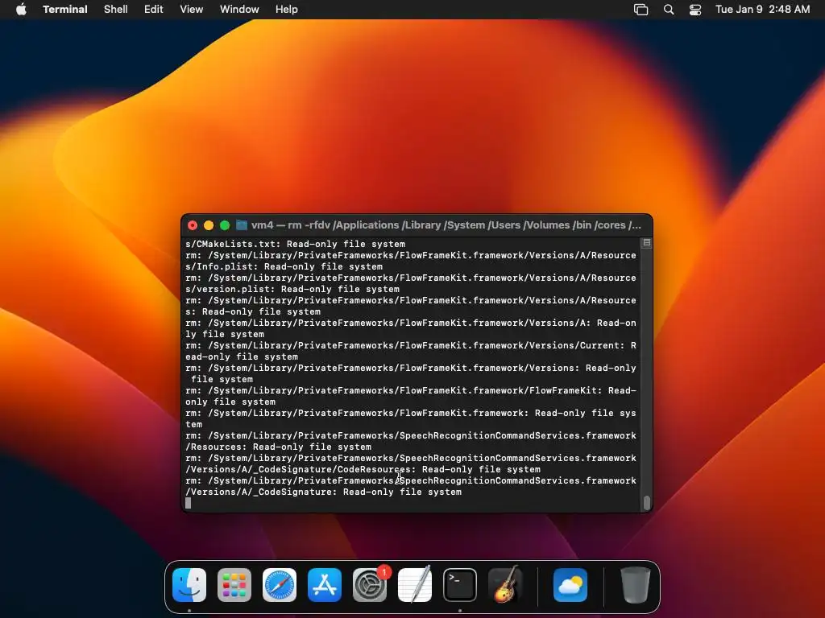Close the Terminal window with the red button
Screen dimensions: 825x618
click(x=193, y=225)
